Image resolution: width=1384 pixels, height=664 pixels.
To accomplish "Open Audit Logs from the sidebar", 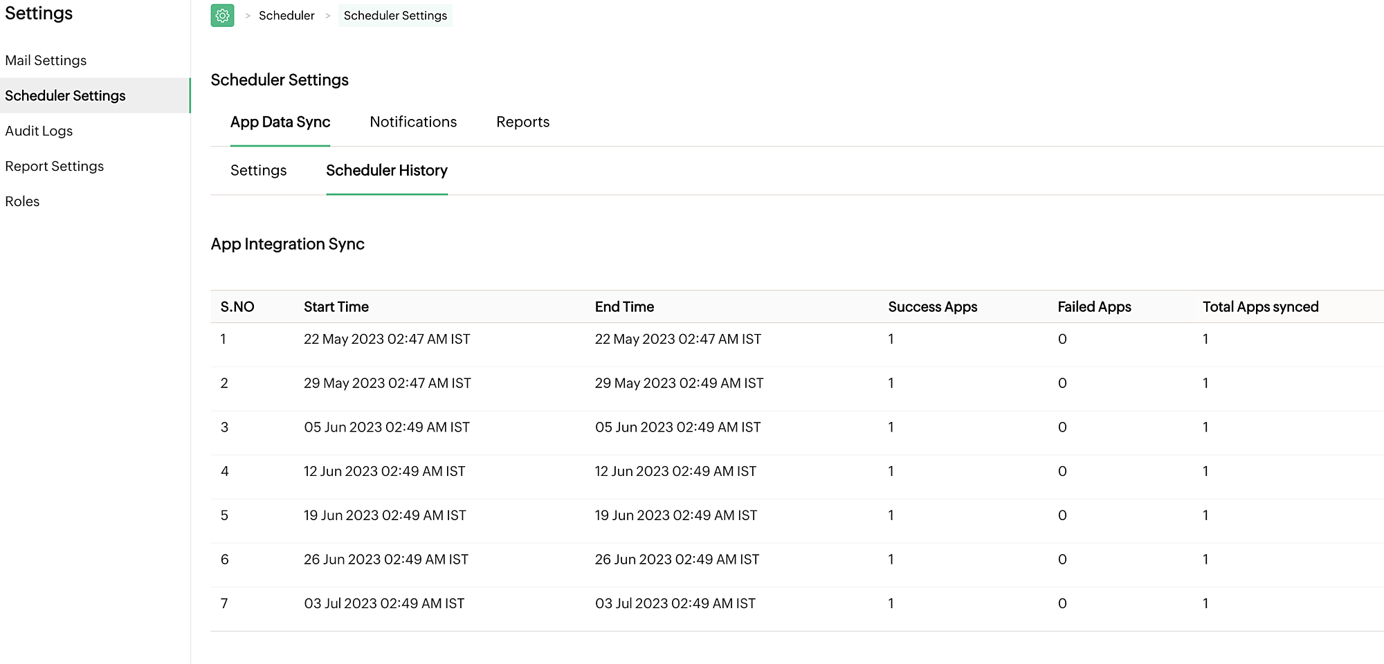I will [x=39, y=131].
